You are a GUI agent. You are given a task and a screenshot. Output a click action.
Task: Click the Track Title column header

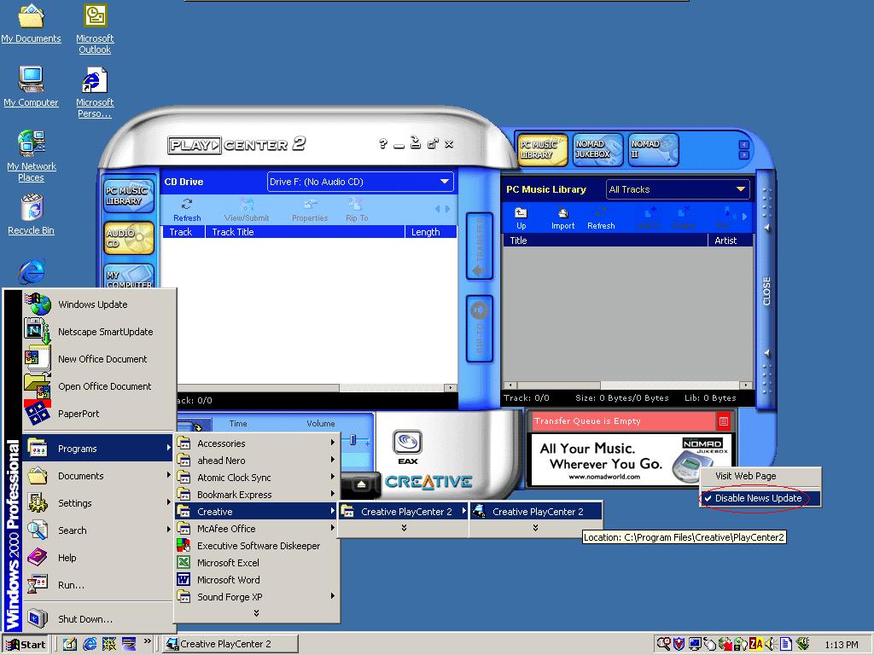tap(305, 232)
